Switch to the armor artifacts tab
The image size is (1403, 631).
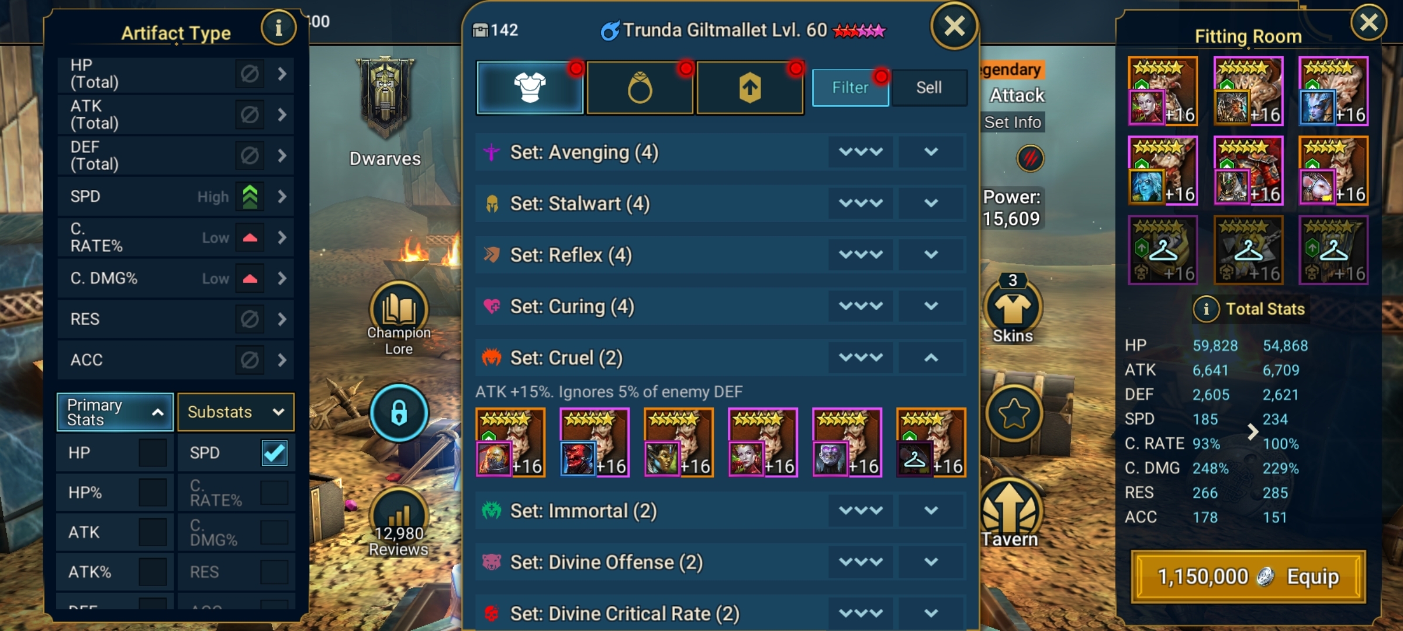tap(530, 88)
